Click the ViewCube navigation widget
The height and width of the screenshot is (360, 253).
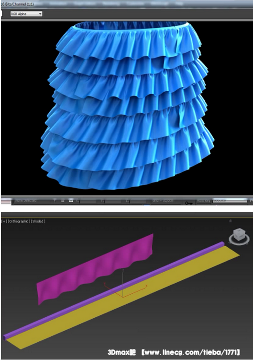point(239,236)
